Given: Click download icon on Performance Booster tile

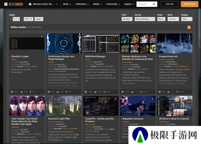Looking at the screenshot, I should (66, 92).
